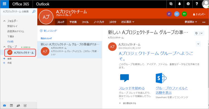Open the help question mark icon
The width and height of the screenshot is (209, 109).
click(197, 4)
